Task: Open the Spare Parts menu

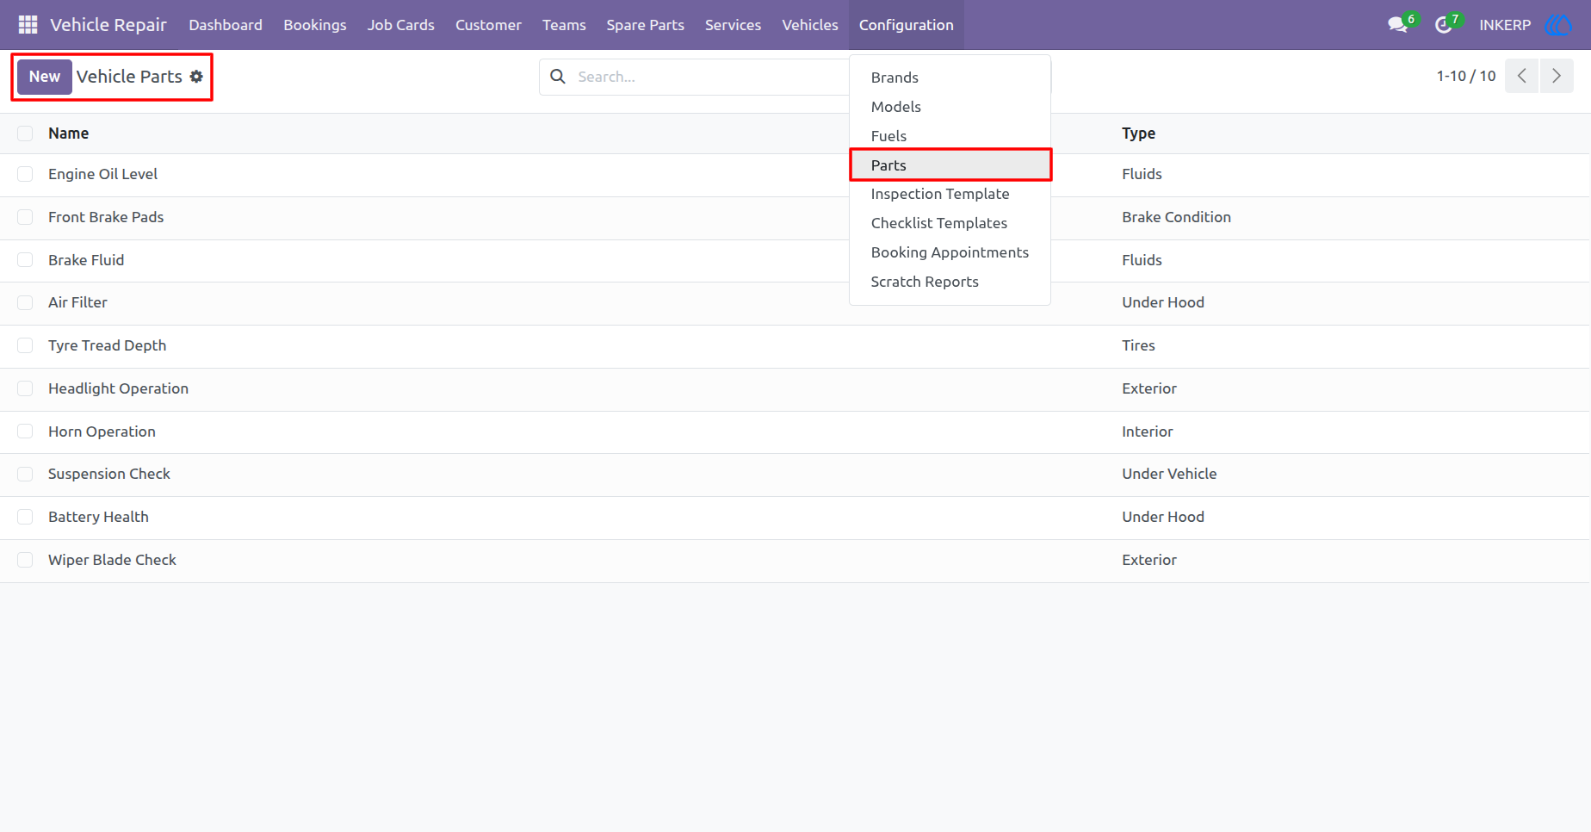Action: (x=645, y=25)
